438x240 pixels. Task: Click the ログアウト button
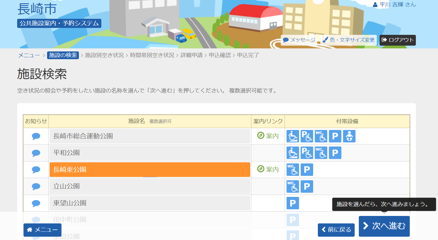pyautogui.click(x=398, y=40)
